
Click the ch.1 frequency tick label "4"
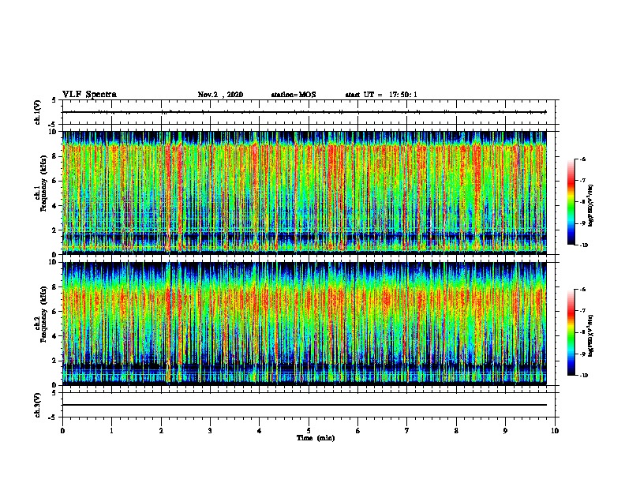55,206
